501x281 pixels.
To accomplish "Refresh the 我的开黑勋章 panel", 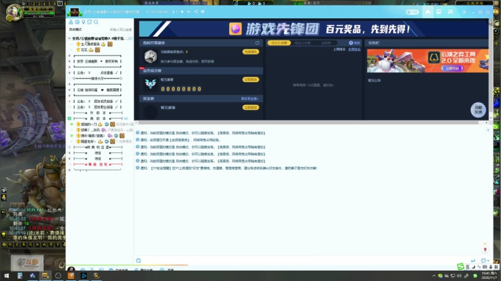I will (257, 43).
